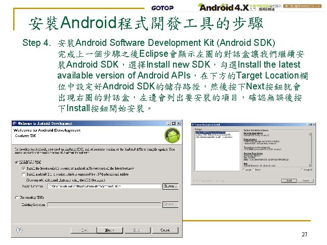Image resolution: width=327 pixels, height=245 pixels.
Task: Click the page number 27
Action: 304,235
